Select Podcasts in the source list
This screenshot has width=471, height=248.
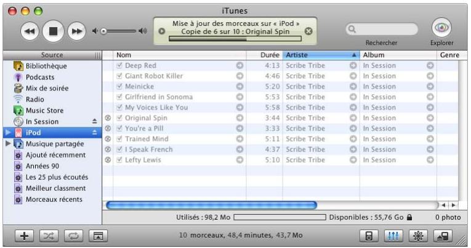(x=39, y=77)
